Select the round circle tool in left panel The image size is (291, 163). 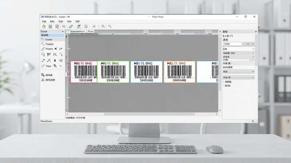click(x=61, y=60)
